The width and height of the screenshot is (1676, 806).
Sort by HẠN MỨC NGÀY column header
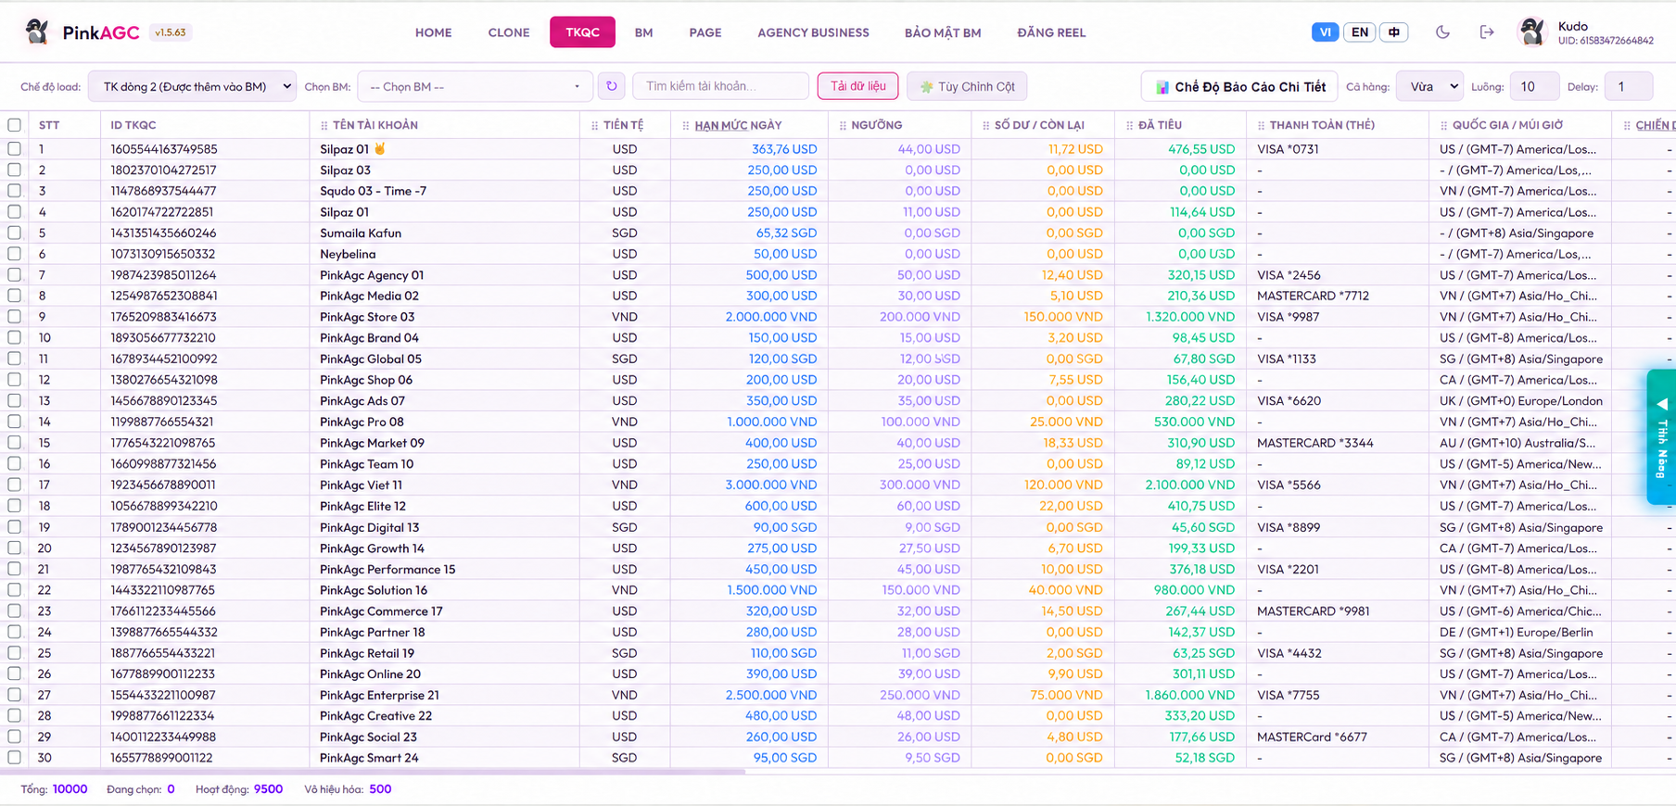[x=738, y=125]
